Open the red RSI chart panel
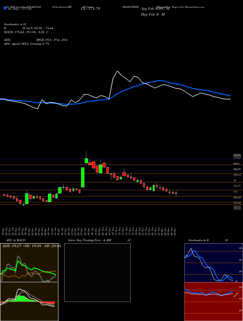Image resolution: width=243 pixels, height=321 pixels. [x=213, y=302]
